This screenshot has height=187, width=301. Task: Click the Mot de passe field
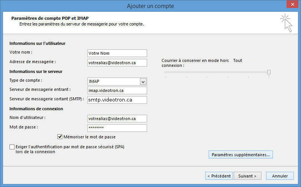[x=117, y=128]
